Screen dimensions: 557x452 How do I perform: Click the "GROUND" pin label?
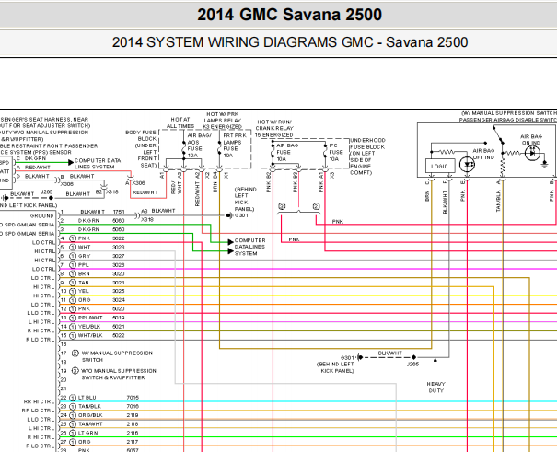(42, 216)
